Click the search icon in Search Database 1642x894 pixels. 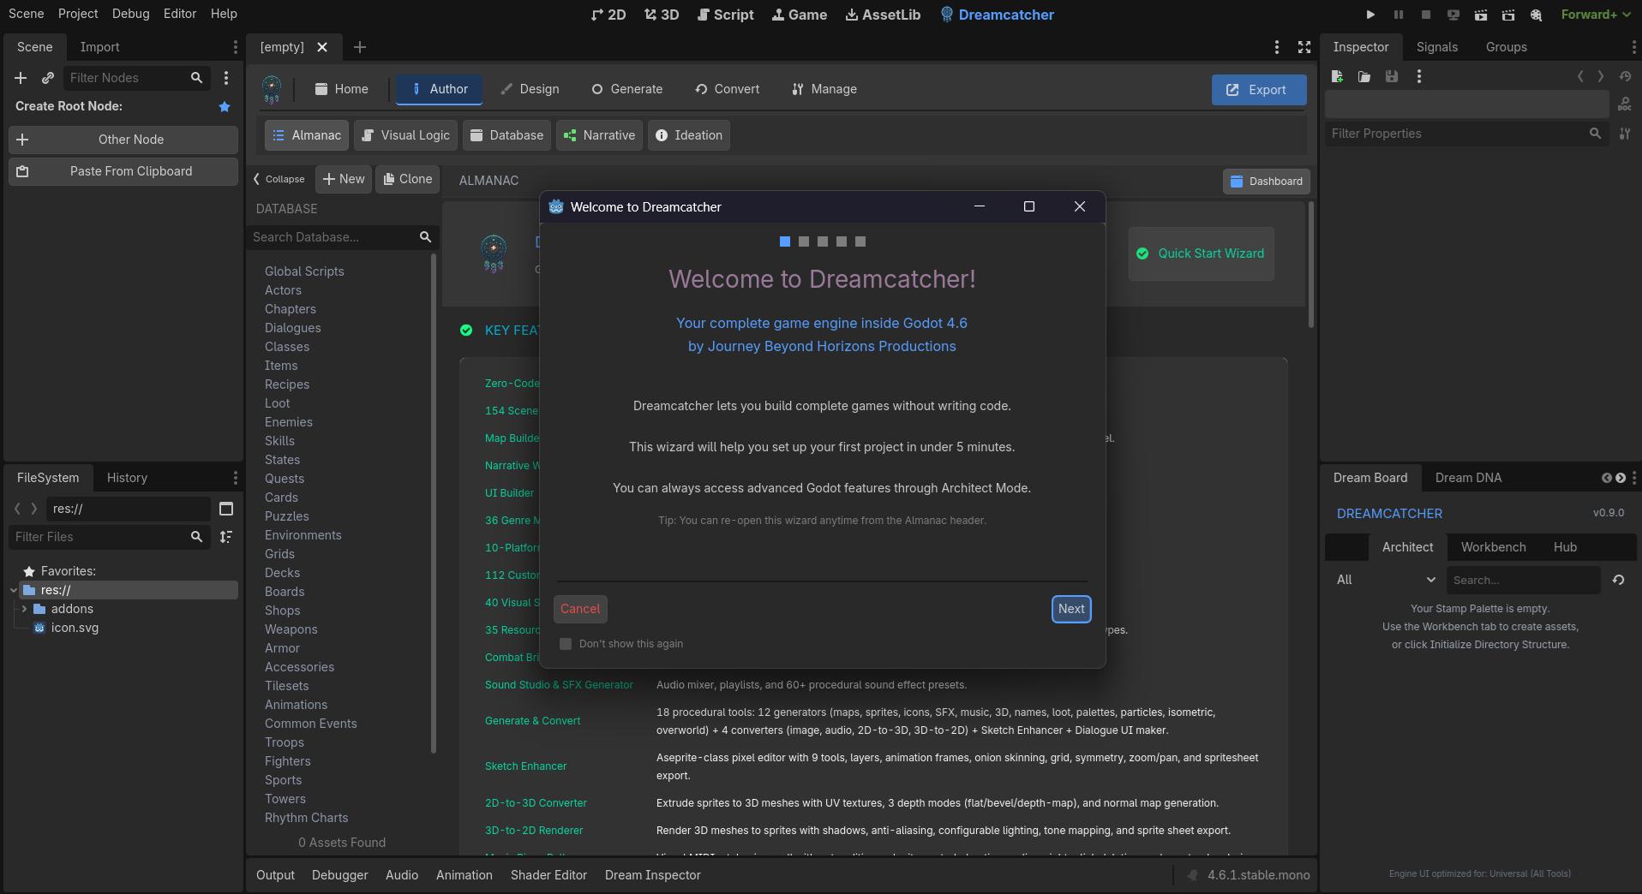pos(425,237)
